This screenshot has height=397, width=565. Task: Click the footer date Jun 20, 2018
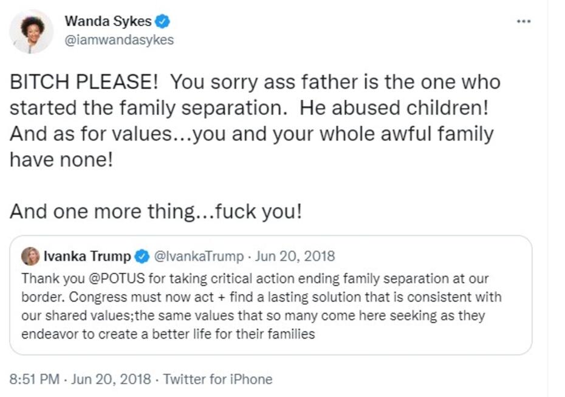pos(111,379)
